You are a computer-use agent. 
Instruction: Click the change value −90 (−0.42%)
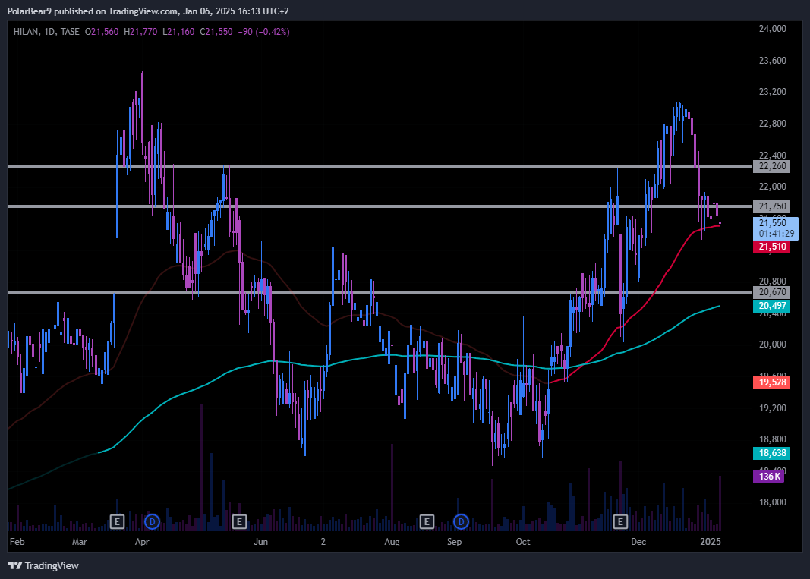pyautogui.click(x=263, y=32)
